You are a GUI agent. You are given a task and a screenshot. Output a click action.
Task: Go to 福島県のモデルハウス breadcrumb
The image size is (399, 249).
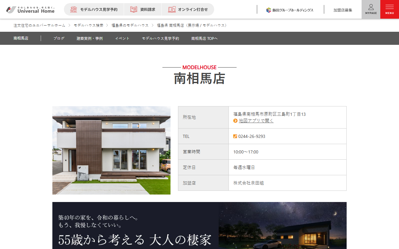130,25
